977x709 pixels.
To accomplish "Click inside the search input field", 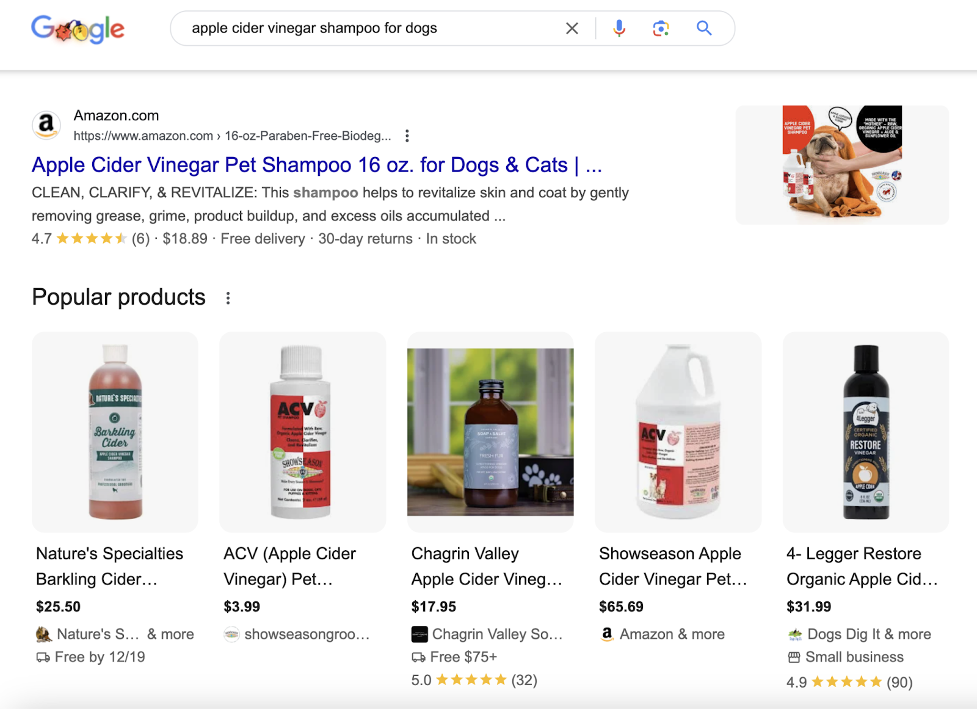I will [x=366, y=28].
